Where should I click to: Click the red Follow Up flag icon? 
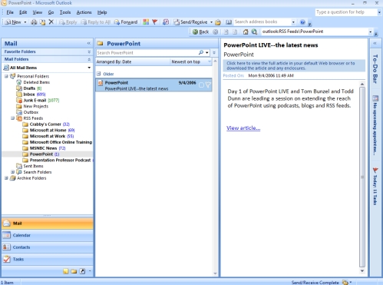154,22
